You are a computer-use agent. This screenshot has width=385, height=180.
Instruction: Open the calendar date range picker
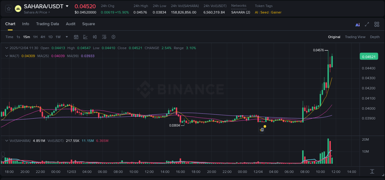click(76, 37)
